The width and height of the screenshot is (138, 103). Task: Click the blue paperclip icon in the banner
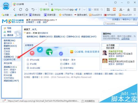[x=61, y=54]
